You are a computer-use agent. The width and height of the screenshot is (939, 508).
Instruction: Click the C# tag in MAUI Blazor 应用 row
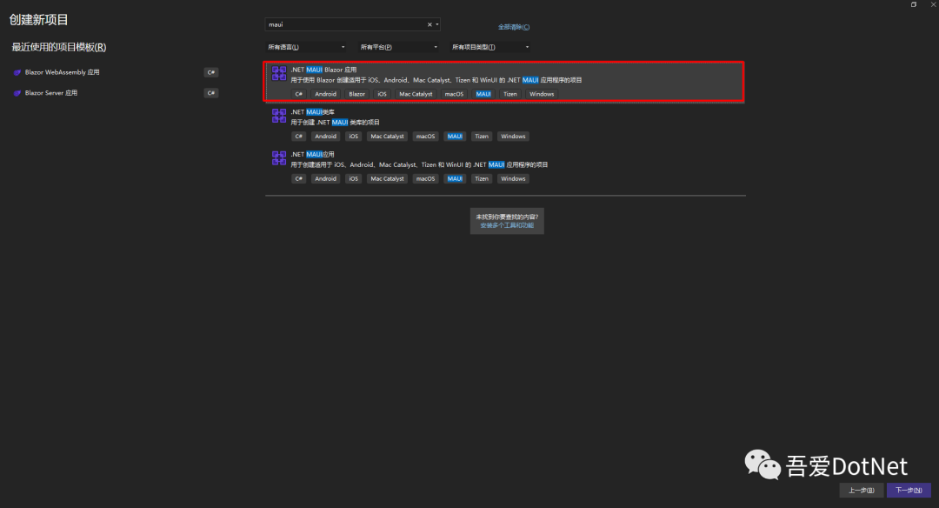[299, 94]
